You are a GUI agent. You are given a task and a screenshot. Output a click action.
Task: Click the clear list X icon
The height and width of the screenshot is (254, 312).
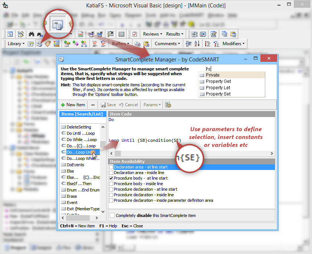pos(111,34)
